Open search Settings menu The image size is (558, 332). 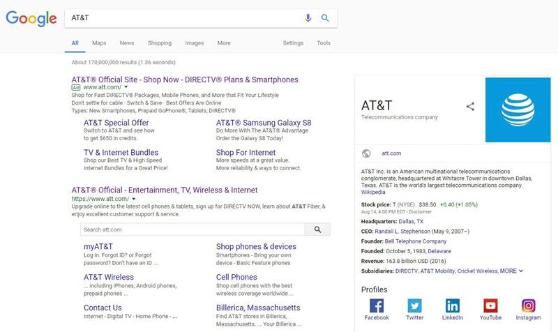coord(293,43)
